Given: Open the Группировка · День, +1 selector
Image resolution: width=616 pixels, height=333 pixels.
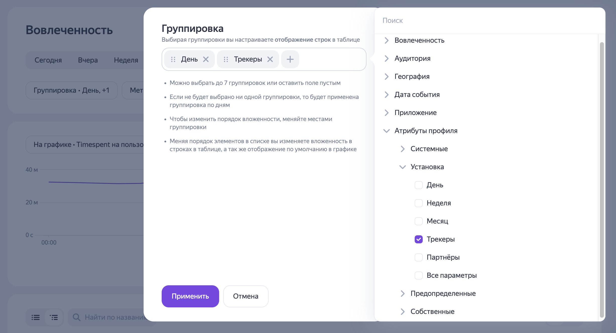Looking at the screenshot, I should 72,90.
